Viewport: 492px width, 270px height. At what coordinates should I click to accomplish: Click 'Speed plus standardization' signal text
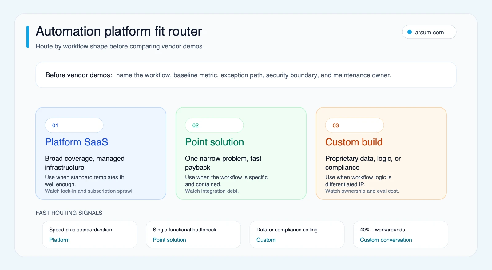81,229
